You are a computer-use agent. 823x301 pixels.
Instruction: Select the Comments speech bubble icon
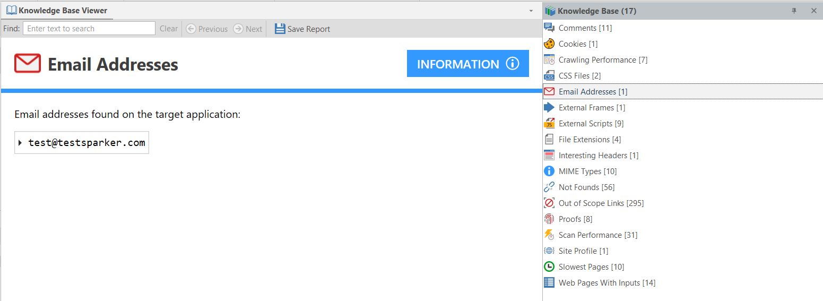click(549, 28)
